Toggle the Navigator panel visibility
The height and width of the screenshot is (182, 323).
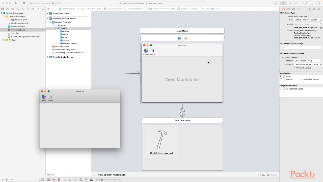point(305,3)
